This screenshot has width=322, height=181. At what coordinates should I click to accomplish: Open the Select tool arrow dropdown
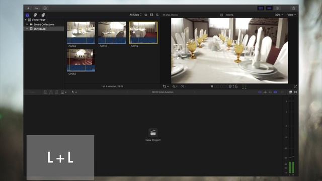pos(74,92)
